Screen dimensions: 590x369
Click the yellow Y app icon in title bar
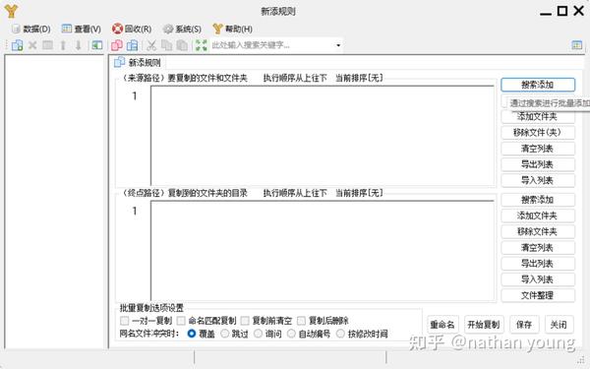(x=11, y=11)
